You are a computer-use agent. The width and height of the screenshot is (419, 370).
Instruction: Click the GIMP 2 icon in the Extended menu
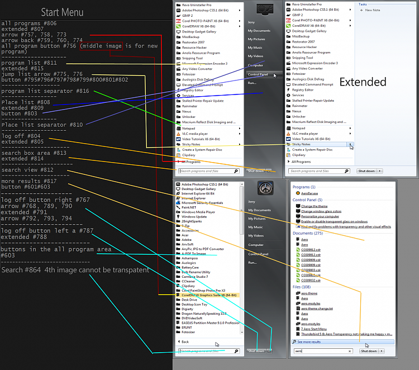(x=288, y=15)
